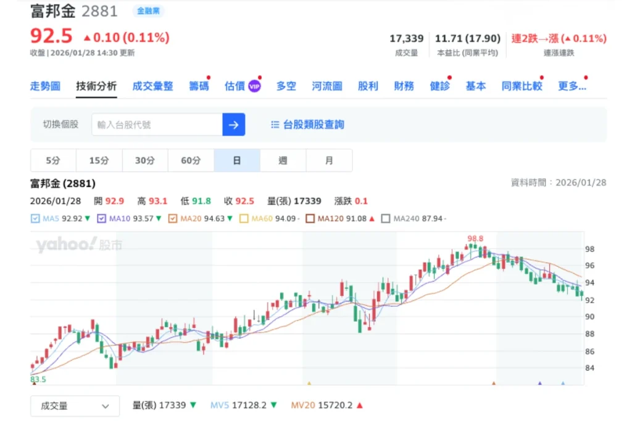The image size is (632, 421).
Task: Open the 財務 tab
Action: click(404, 86)
